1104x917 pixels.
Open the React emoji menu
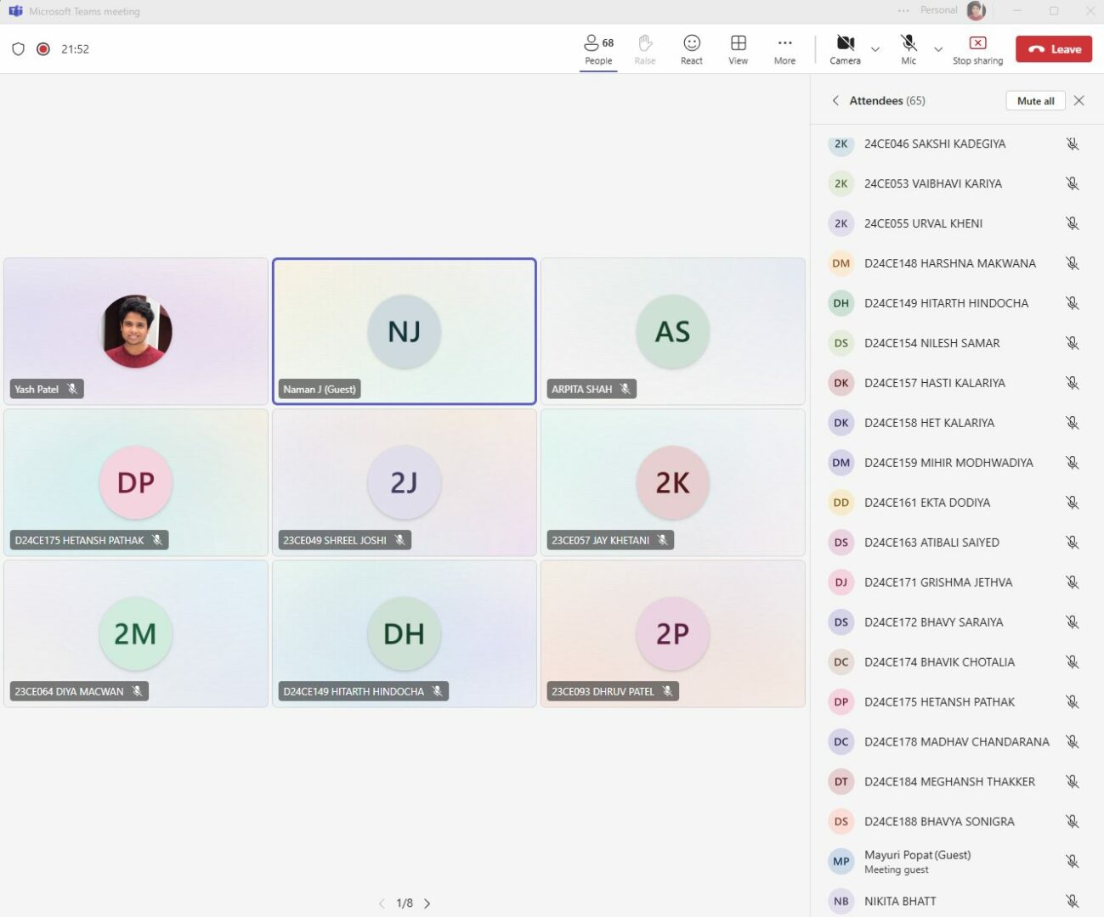(x=692, y=49)
